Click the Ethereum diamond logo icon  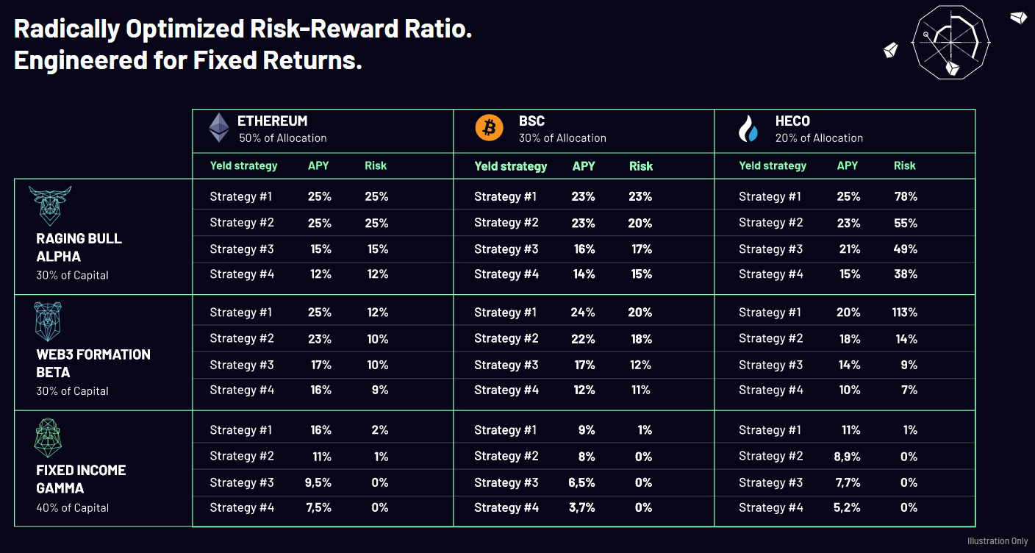tap(219, 128)
